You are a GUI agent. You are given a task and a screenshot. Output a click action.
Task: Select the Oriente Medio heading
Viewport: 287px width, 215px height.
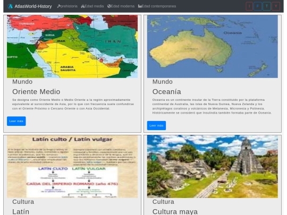(x=36, y=92)
